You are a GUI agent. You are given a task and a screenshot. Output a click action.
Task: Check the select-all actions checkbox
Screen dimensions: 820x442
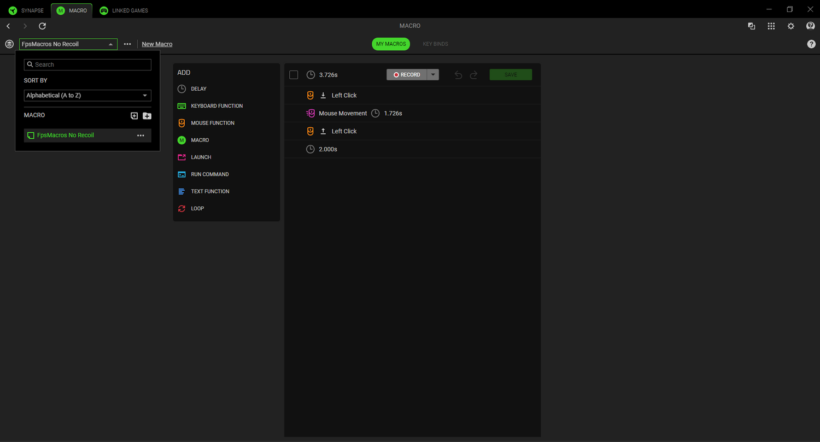coord(294,75)
